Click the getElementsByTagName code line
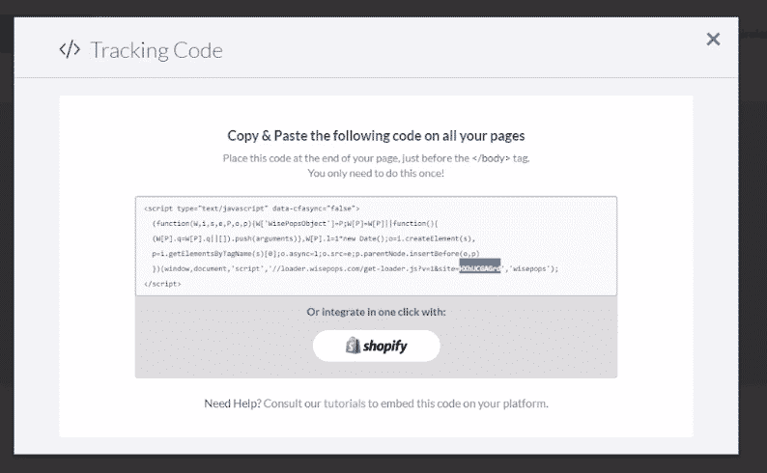 (x=316, y=254)
